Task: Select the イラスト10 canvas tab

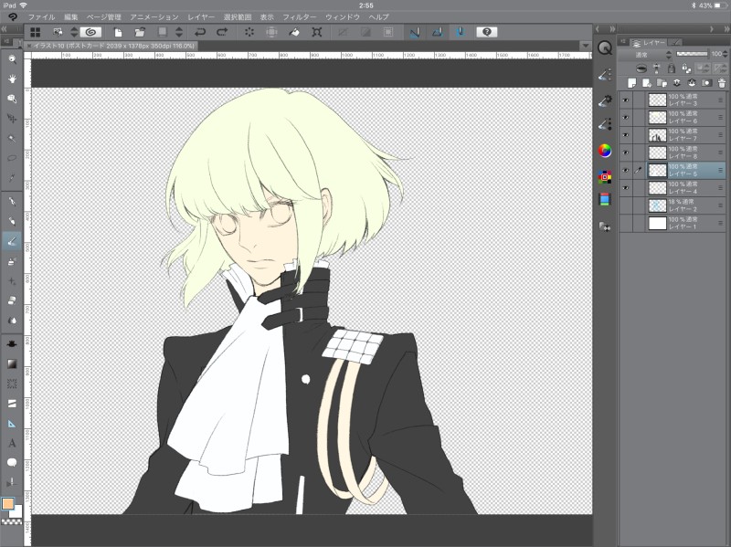Action: (x=111, y=46)
